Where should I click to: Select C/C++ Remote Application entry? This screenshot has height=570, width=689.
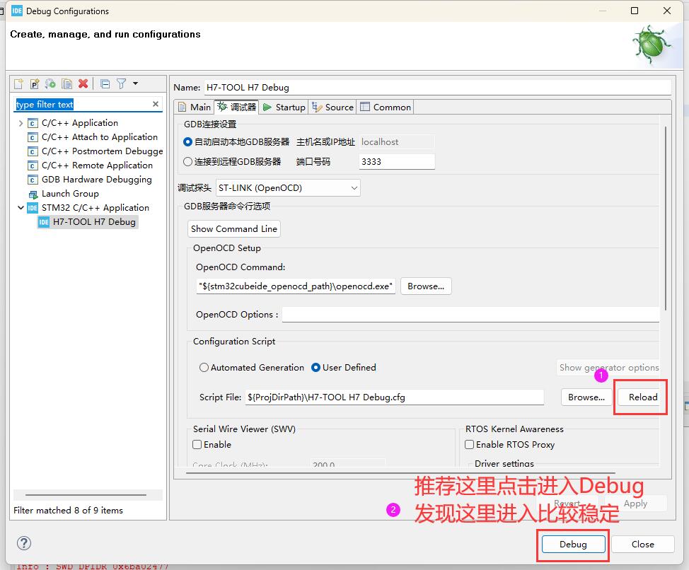pos(97,165)
